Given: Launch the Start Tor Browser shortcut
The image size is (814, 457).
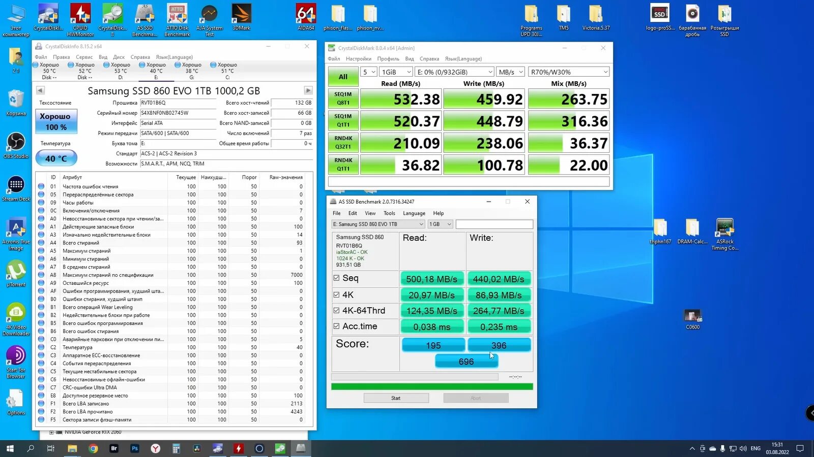Looking at the screenshot, I should point(16,362).
